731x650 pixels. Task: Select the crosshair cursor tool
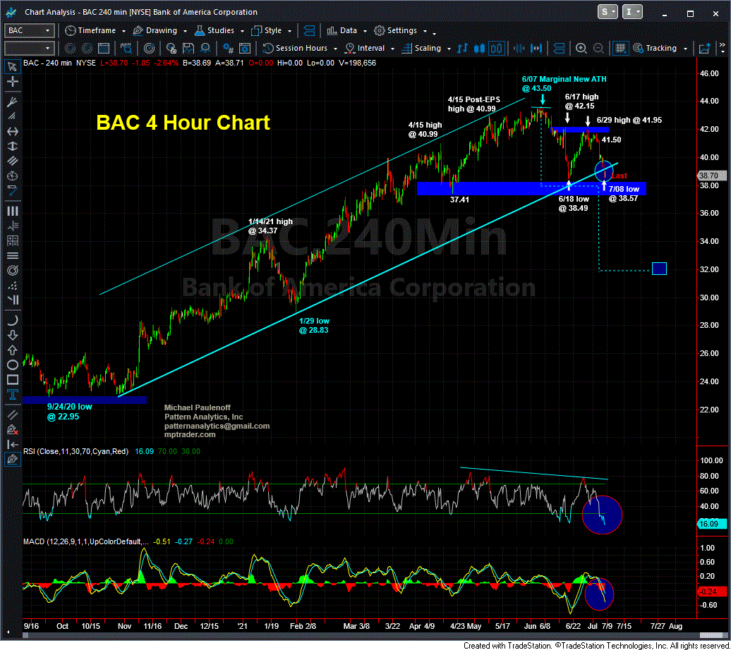[13, 82]
